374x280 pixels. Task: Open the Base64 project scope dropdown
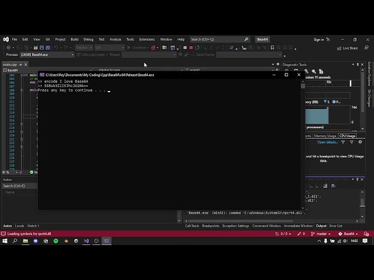[48, 70]
